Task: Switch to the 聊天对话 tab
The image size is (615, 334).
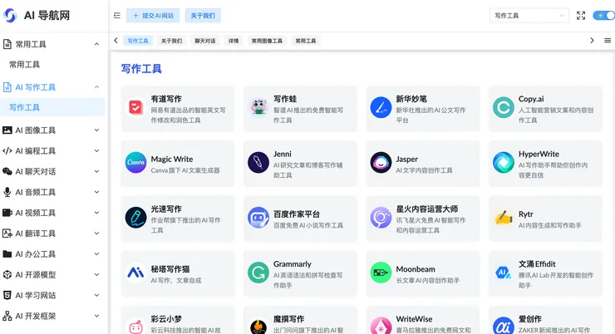Action: (x=205, y=41)
